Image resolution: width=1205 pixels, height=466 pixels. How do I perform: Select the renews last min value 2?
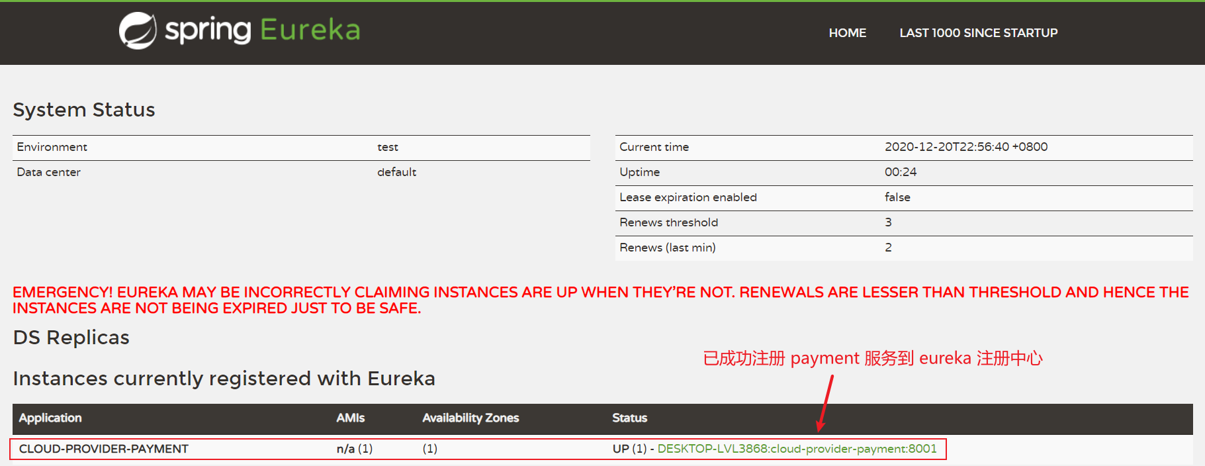point(888,248)
